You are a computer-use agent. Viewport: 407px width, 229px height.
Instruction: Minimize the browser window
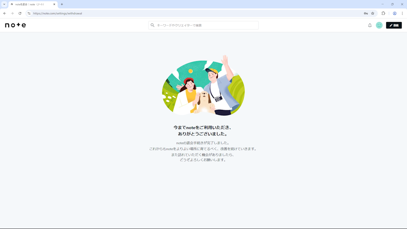383,4
